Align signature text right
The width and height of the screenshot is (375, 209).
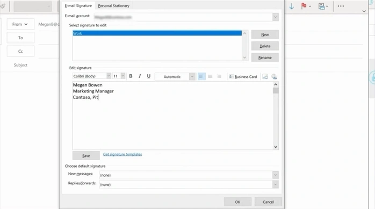[219, 76]
